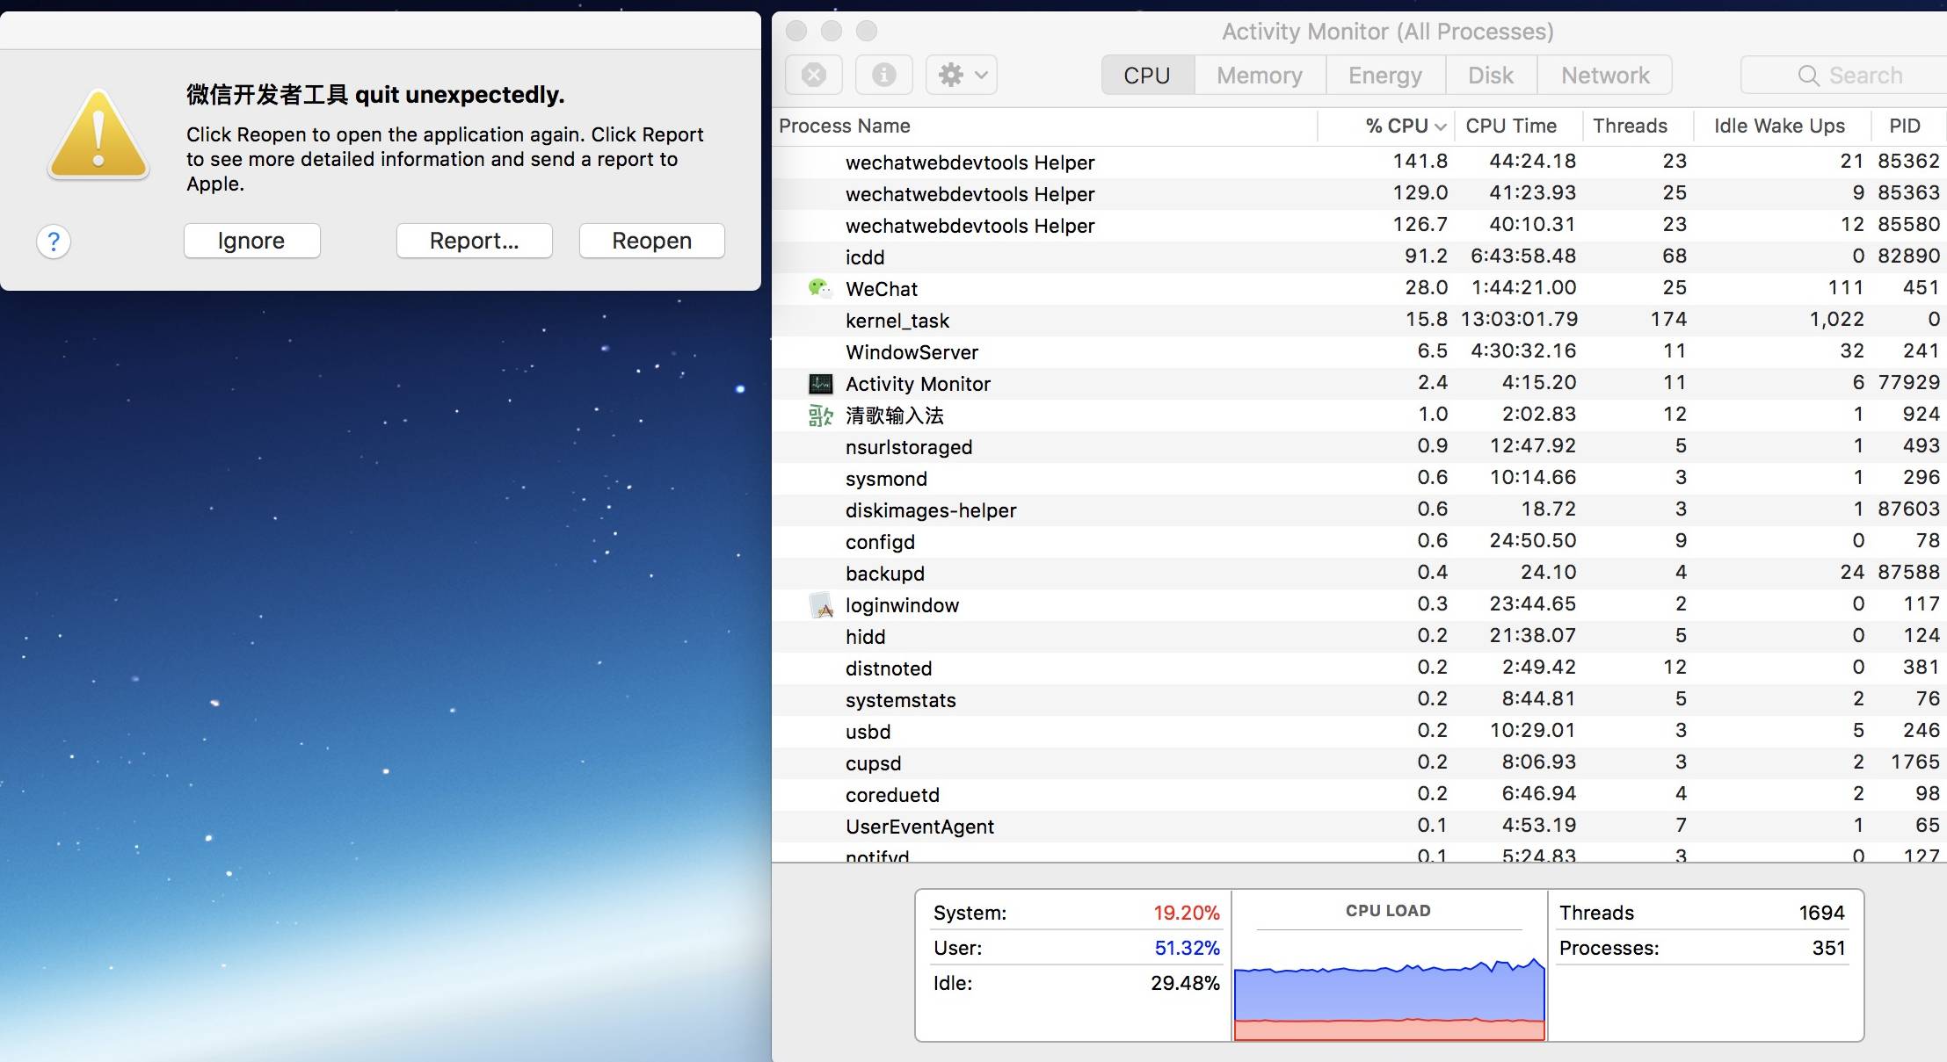The width and height of the screenshot is (1947, 1062).
Task: Select the Network tab
Action: (x=1604, y=76)
